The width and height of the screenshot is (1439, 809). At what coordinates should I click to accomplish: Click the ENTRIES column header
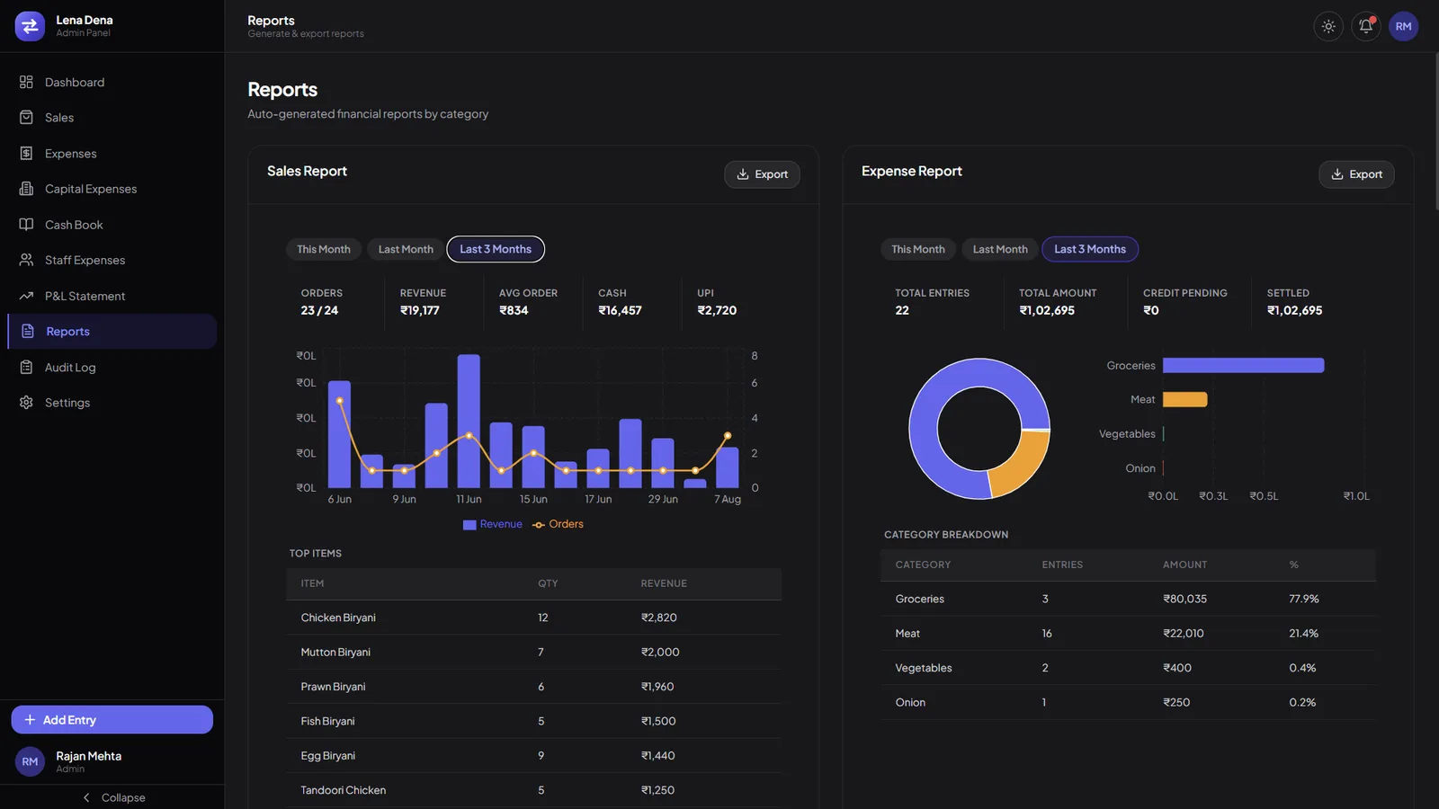point(1062,565)
